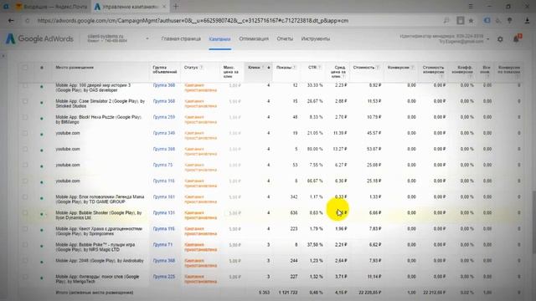Click status dot of Case Simulator 2 row
536x301 pixels.
pyautogui.click(x=42, y=102)
